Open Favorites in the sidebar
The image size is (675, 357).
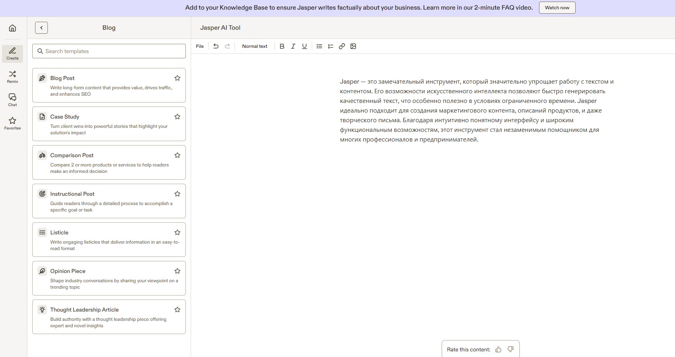coord(12,123)
